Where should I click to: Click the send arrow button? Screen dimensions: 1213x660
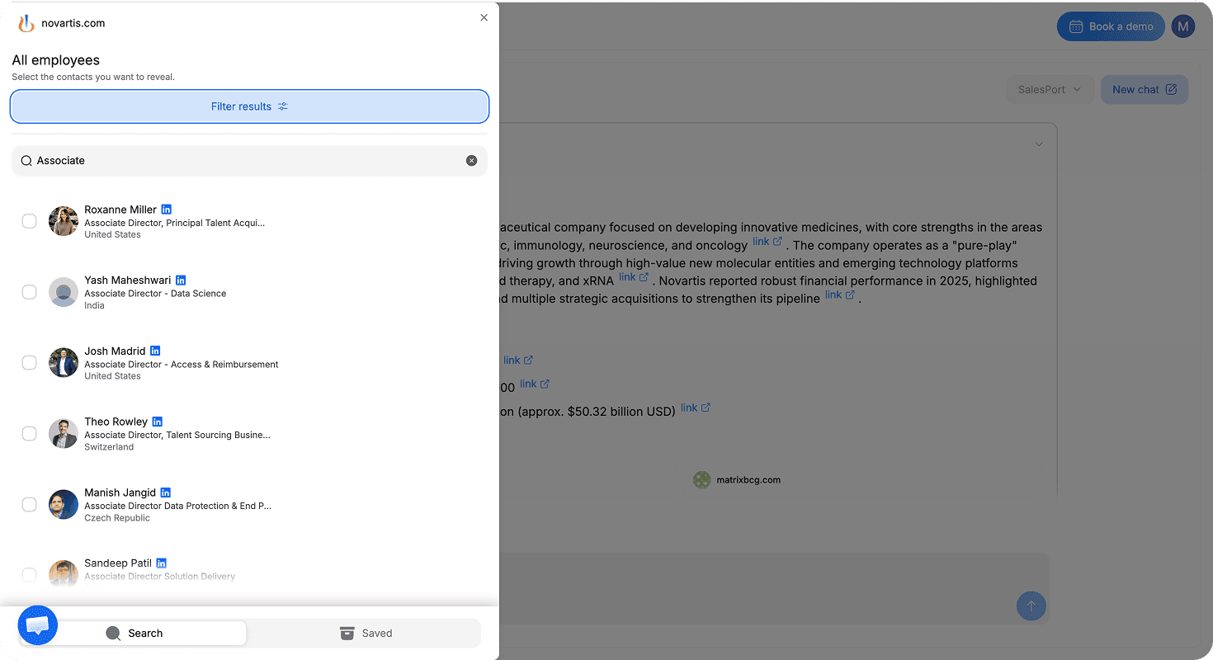[x=1031, y=606]
